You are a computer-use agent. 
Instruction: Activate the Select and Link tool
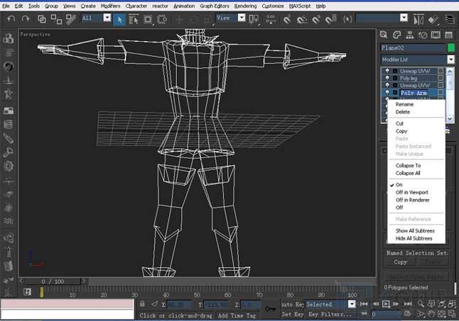(42, 19)
